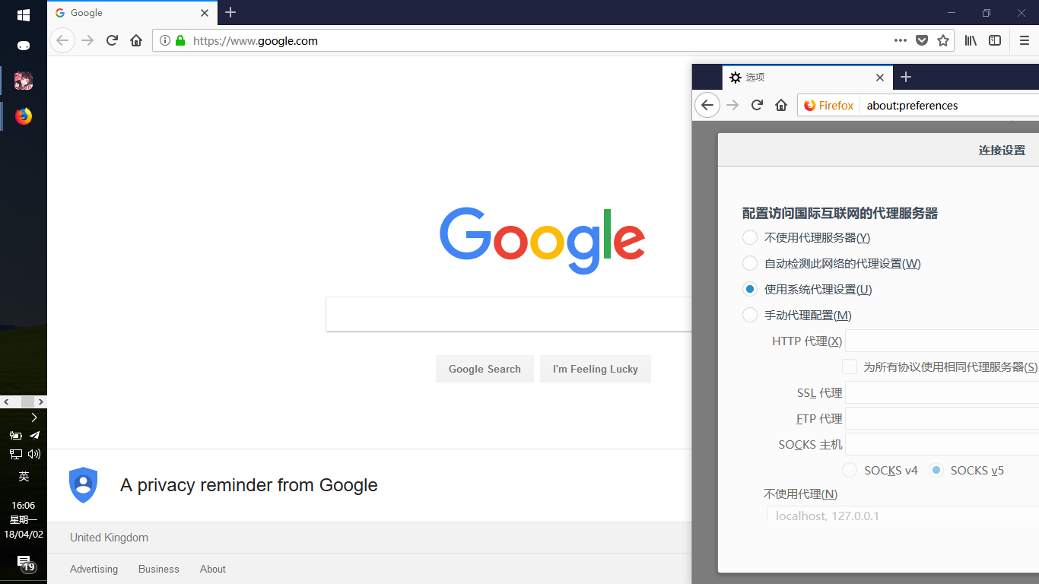Click the SOCKS 主机 input field

point(942,444)
